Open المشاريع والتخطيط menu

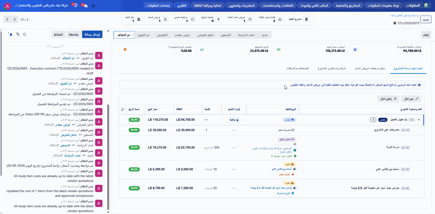[x=347, y=5]
